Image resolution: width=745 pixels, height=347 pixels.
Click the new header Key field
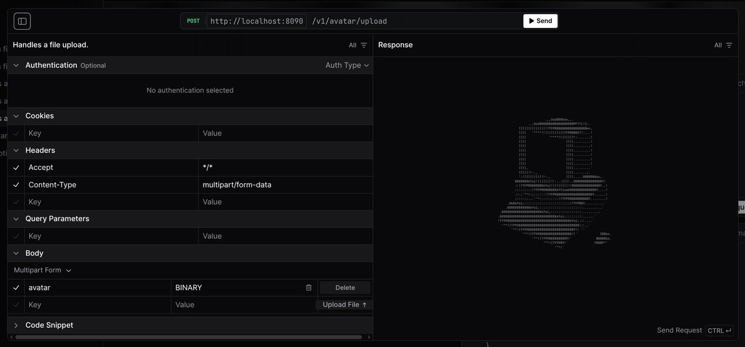coord(112,202)
